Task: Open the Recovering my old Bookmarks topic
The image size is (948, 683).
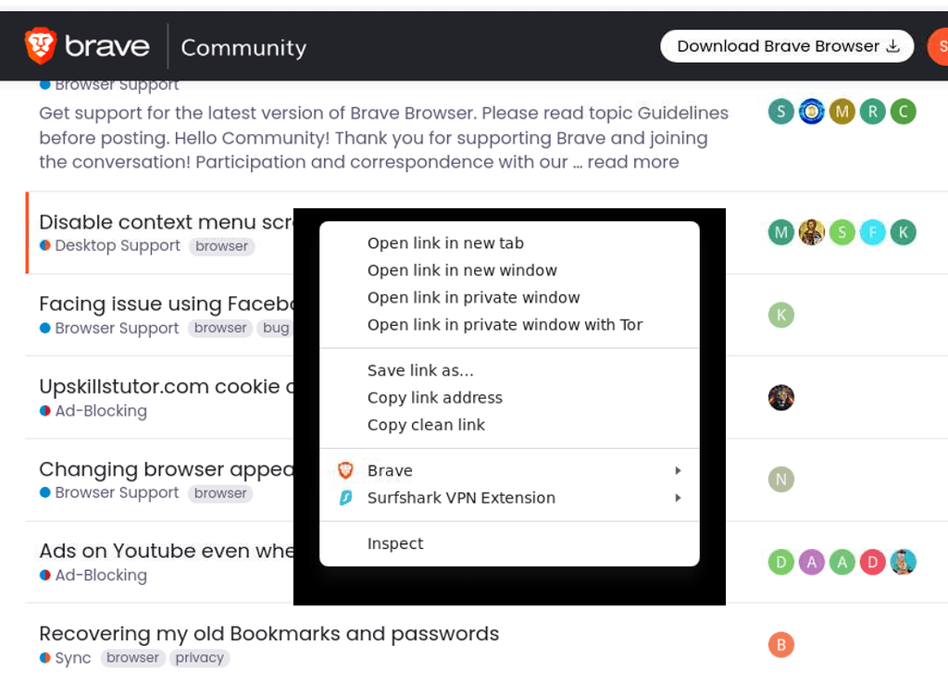Action: (268, 633)
